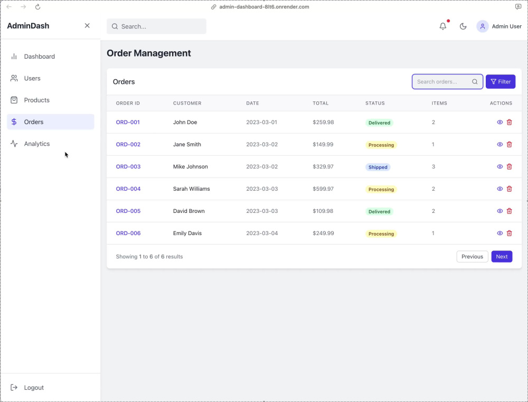Click total $599.97 in the table
528x402 pixels.
coord(323,189)
